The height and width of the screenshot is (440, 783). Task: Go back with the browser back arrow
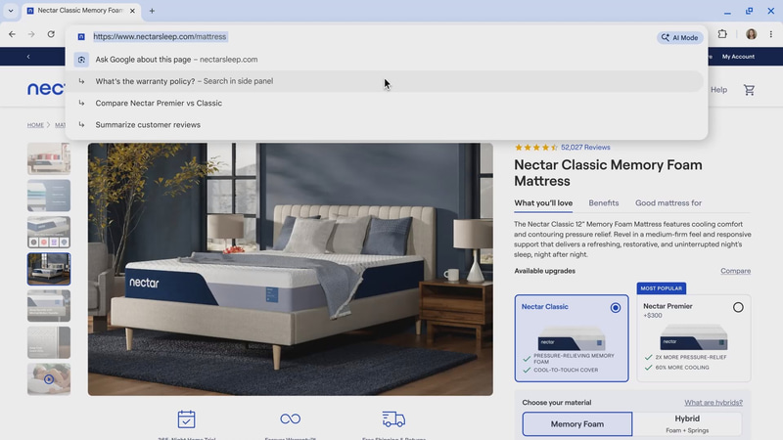click(12, 34)
